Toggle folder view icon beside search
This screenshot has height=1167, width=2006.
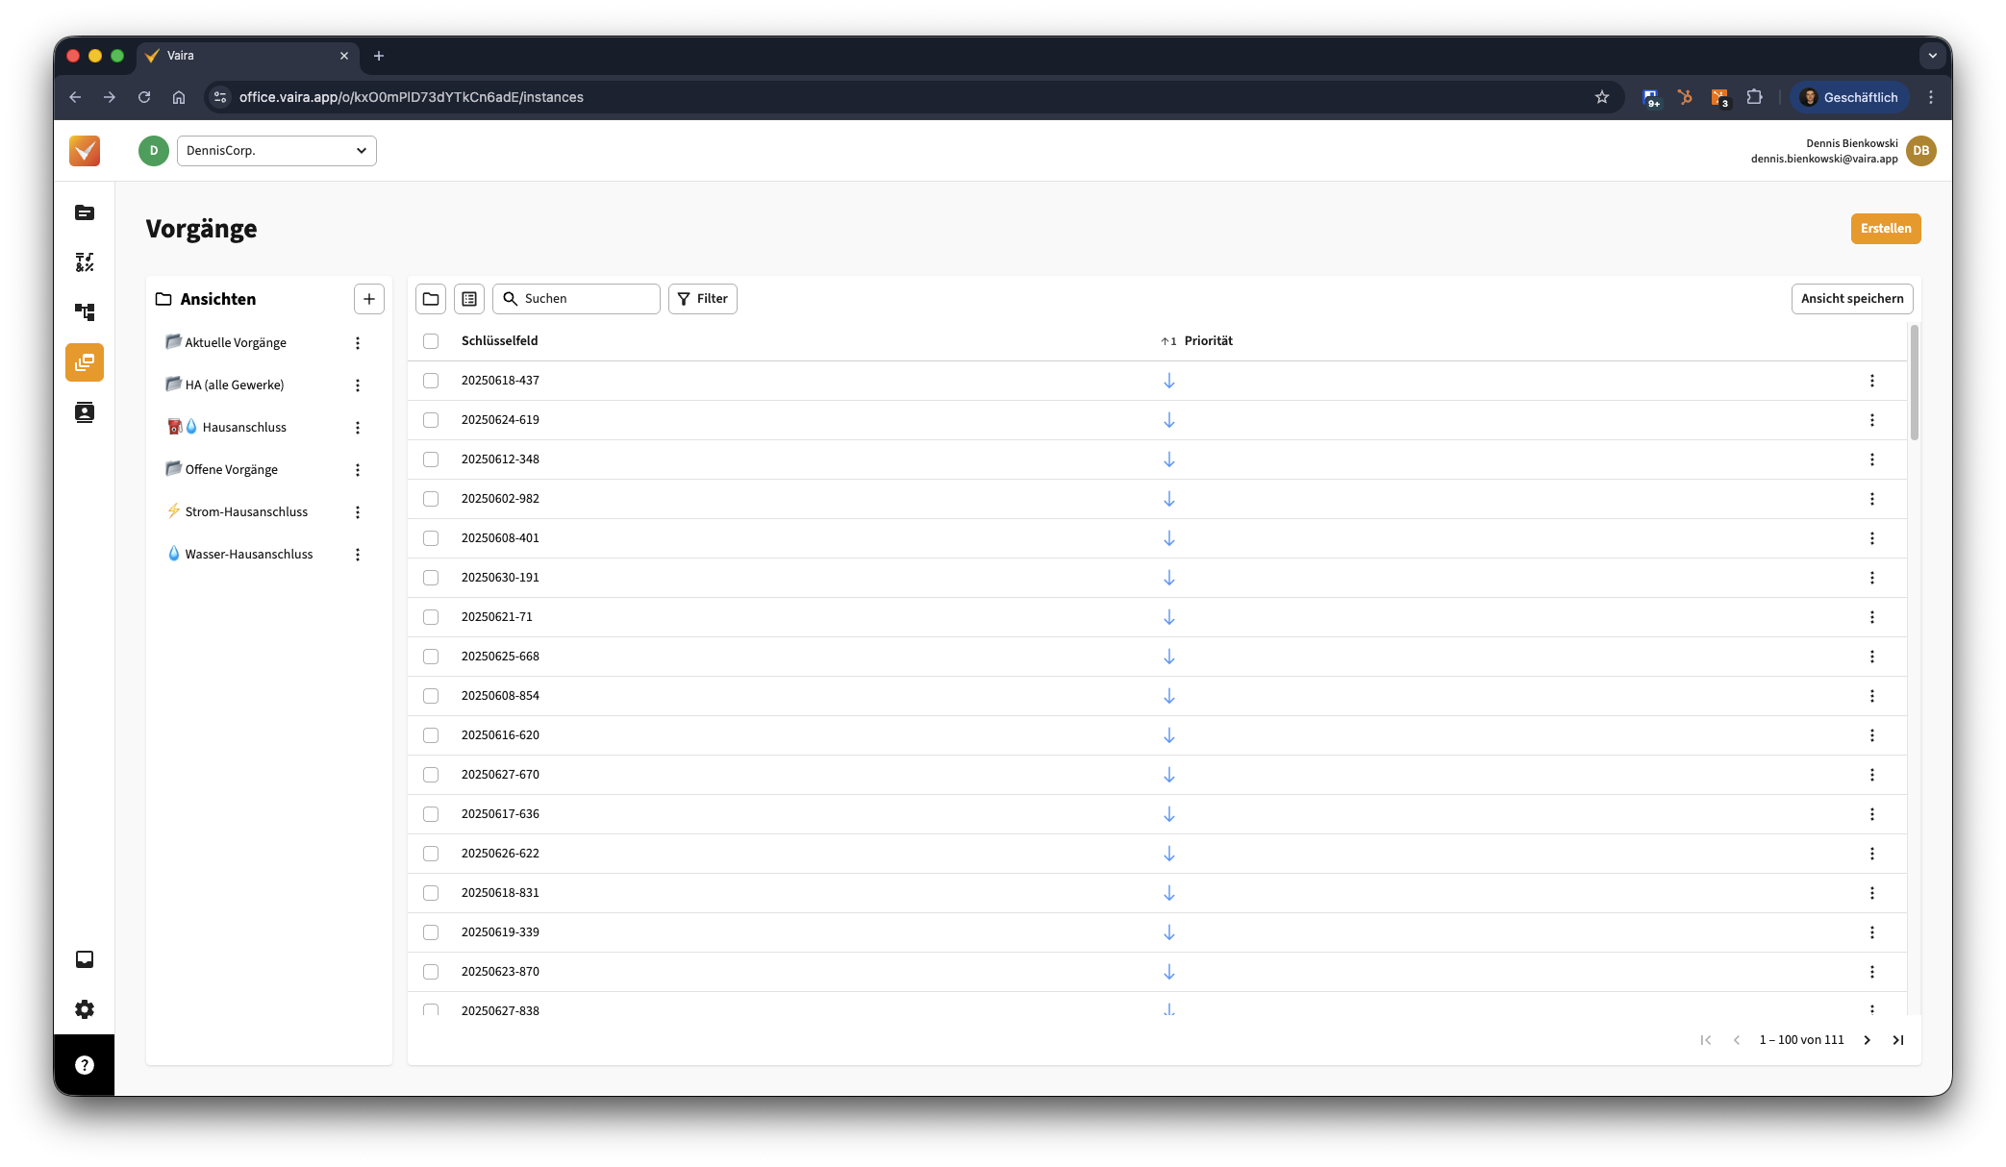click(431, 299)
